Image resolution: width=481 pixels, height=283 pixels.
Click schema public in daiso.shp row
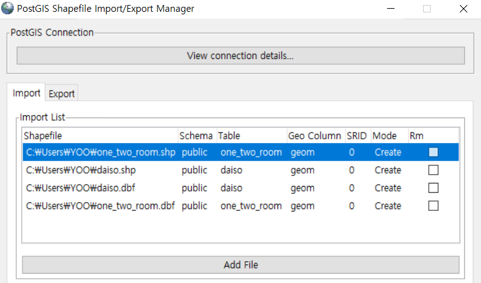[x=195, y=170]
